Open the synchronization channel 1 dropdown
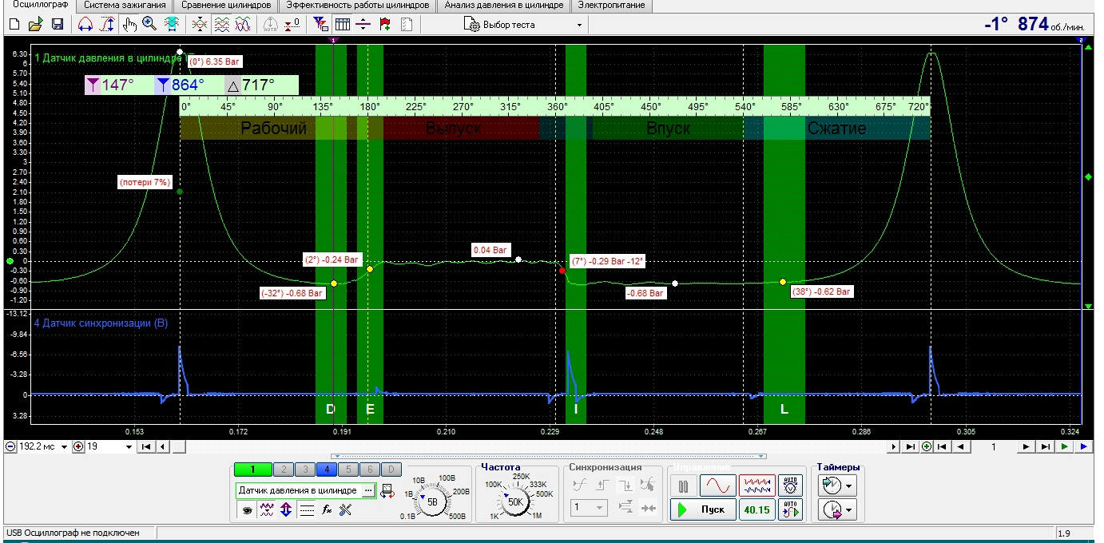Viewport: 1104px width, 543px height. pyautogui.click(x=590, y=508)
